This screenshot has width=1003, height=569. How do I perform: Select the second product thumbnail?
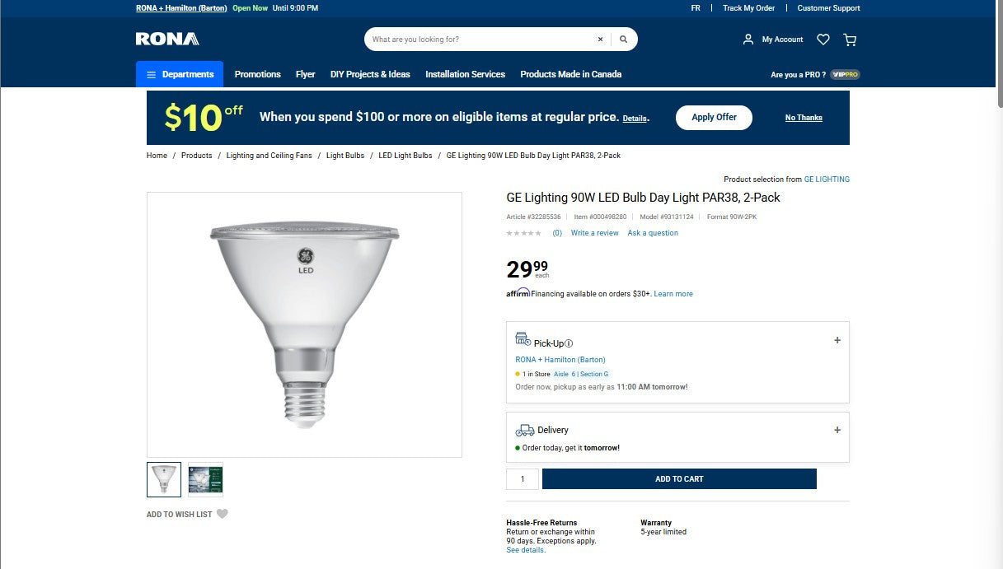click(x=205, y=478)
